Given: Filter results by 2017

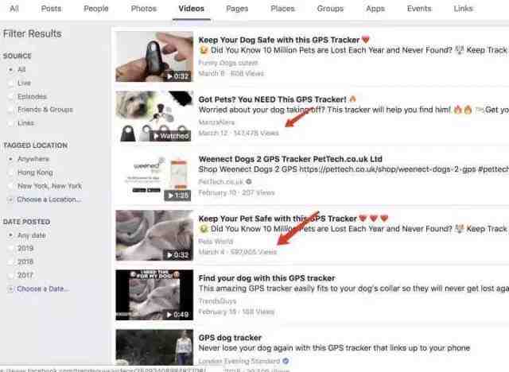Looking at the screenshot, I should pos(10,275).
